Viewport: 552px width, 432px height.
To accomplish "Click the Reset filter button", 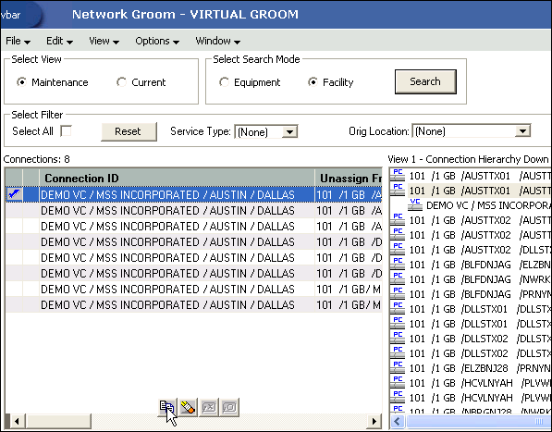I will click(129, 131).
